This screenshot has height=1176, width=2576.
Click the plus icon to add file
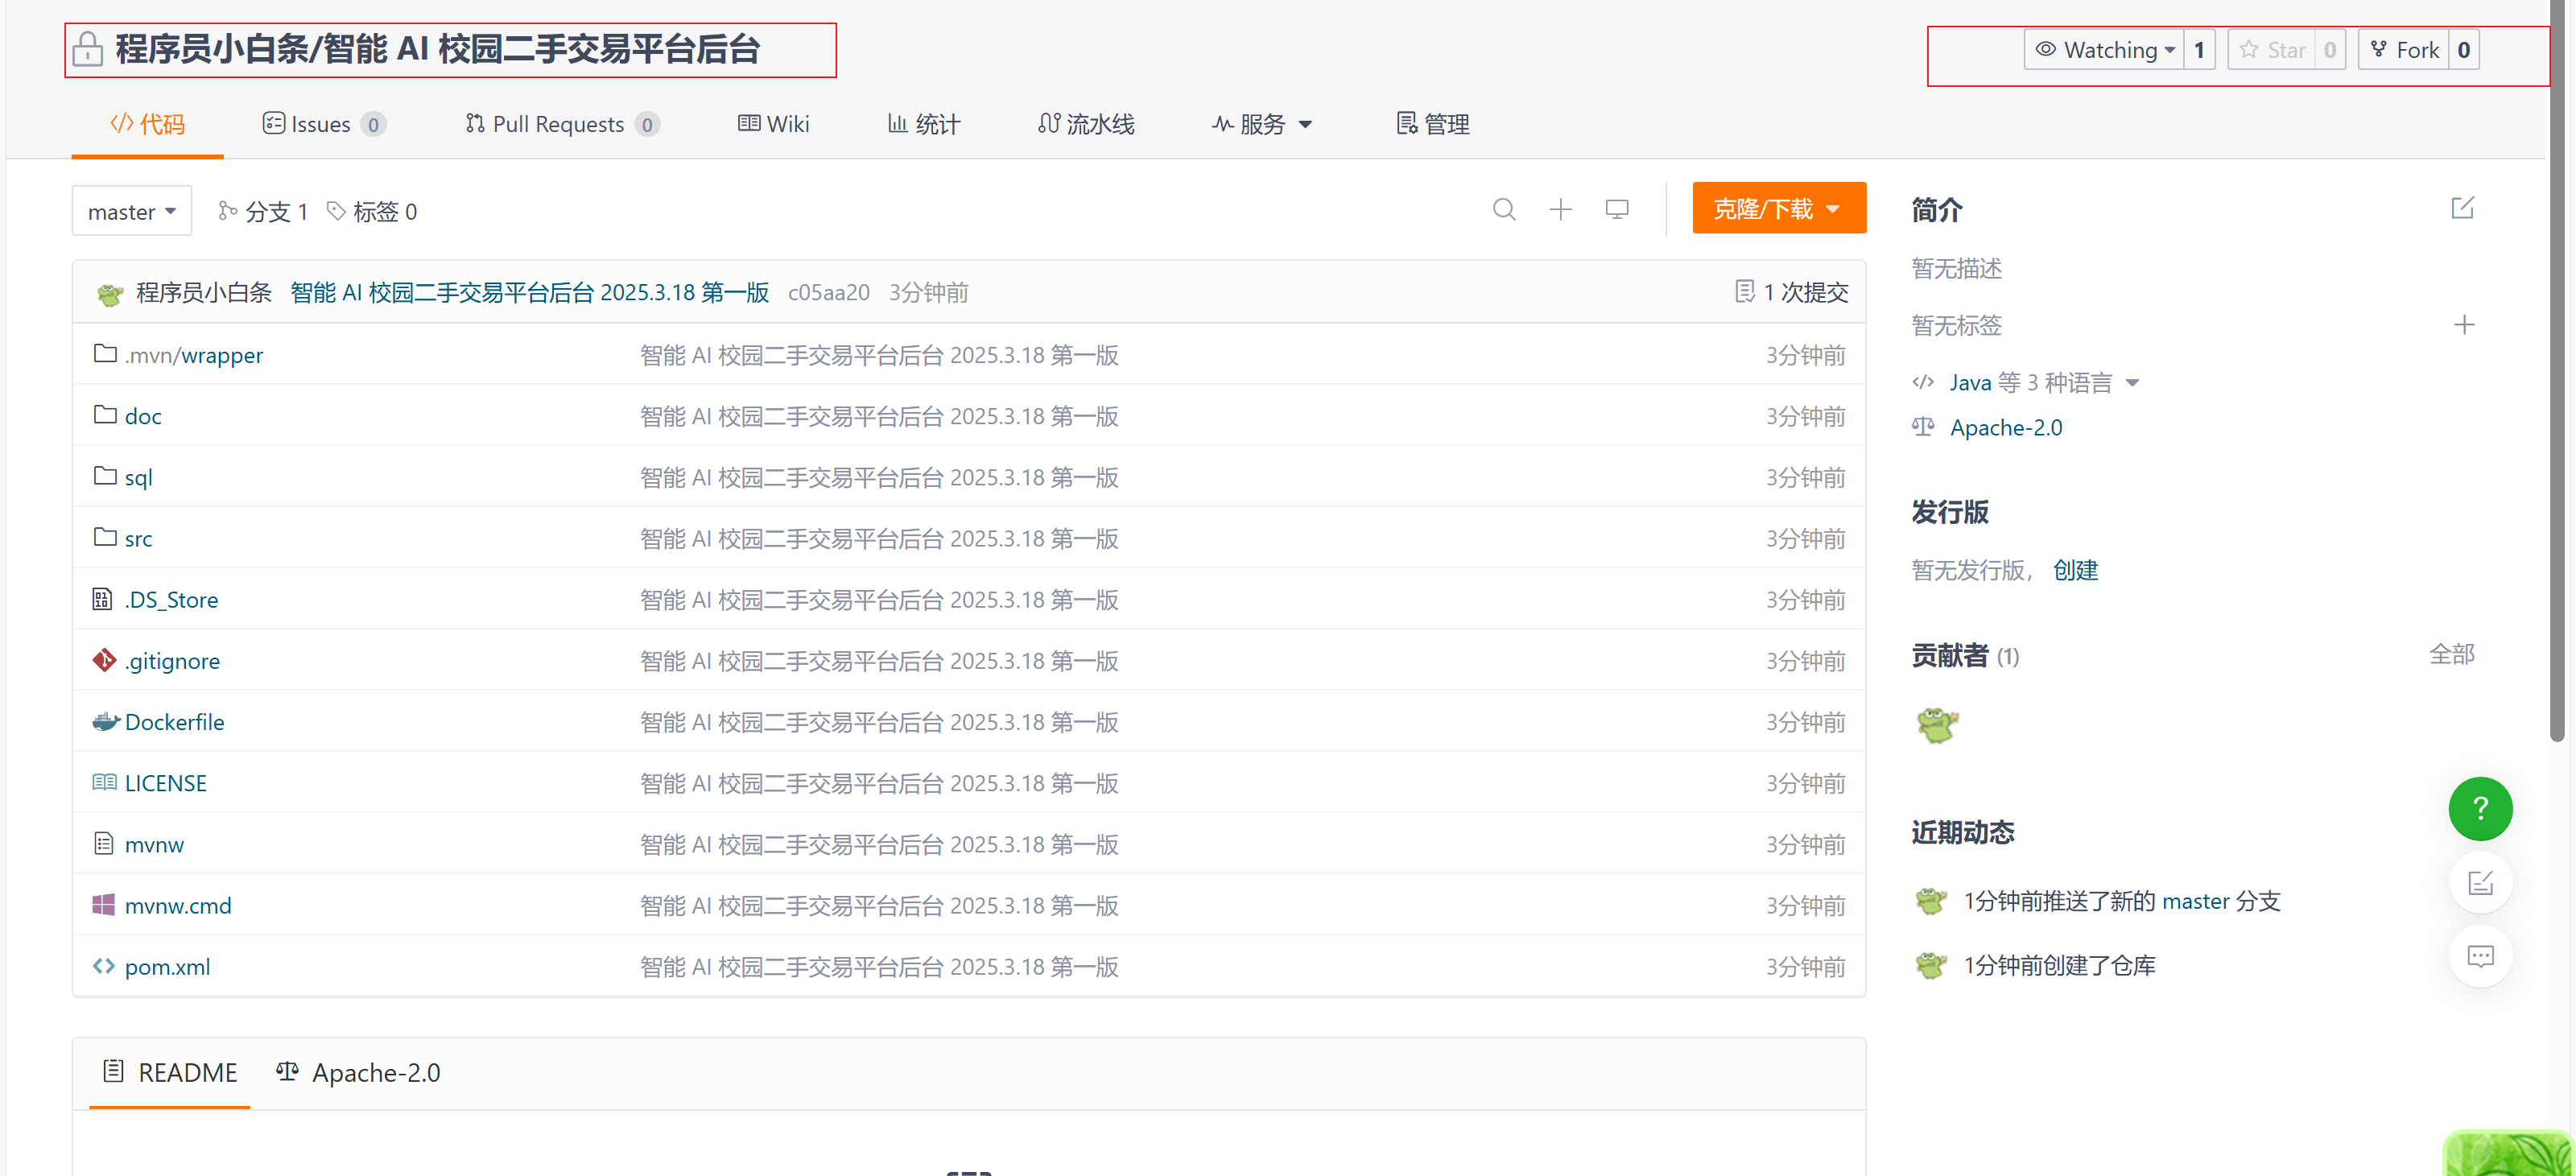click(1560, 210)
